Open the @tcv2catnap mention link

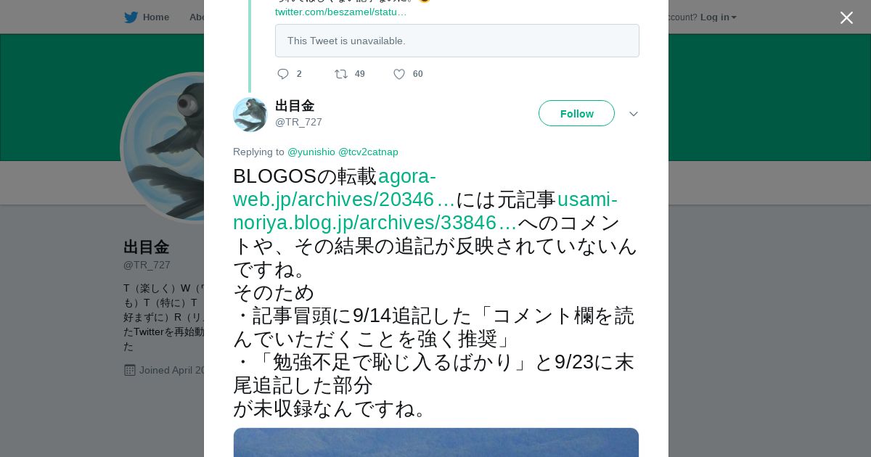click(368, 152)
